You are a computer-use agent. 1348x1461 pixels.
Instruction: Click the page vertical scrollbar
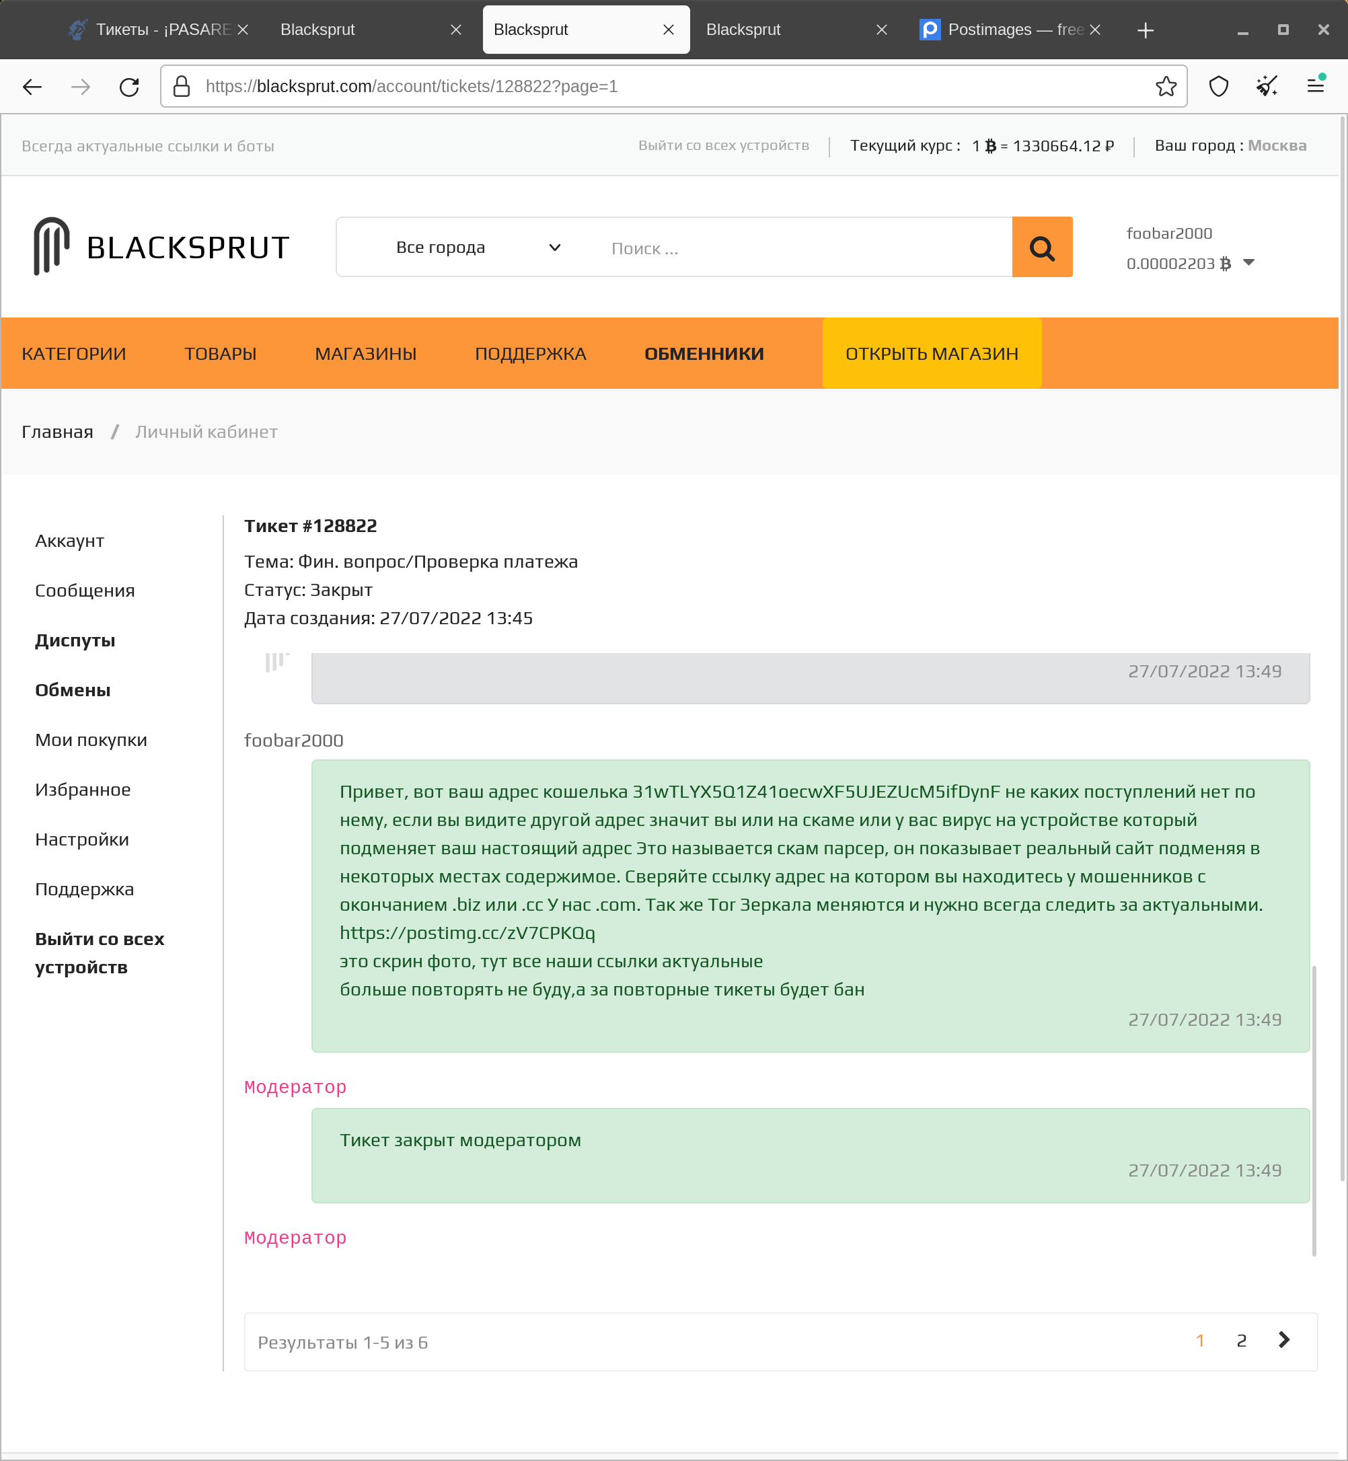pyautogui.click(x=1342, y=649)
